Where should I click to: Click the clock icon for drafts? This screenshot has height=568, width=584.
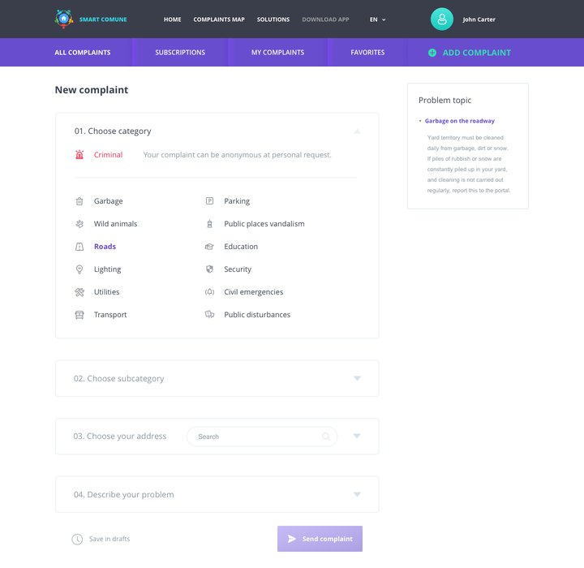77,539
